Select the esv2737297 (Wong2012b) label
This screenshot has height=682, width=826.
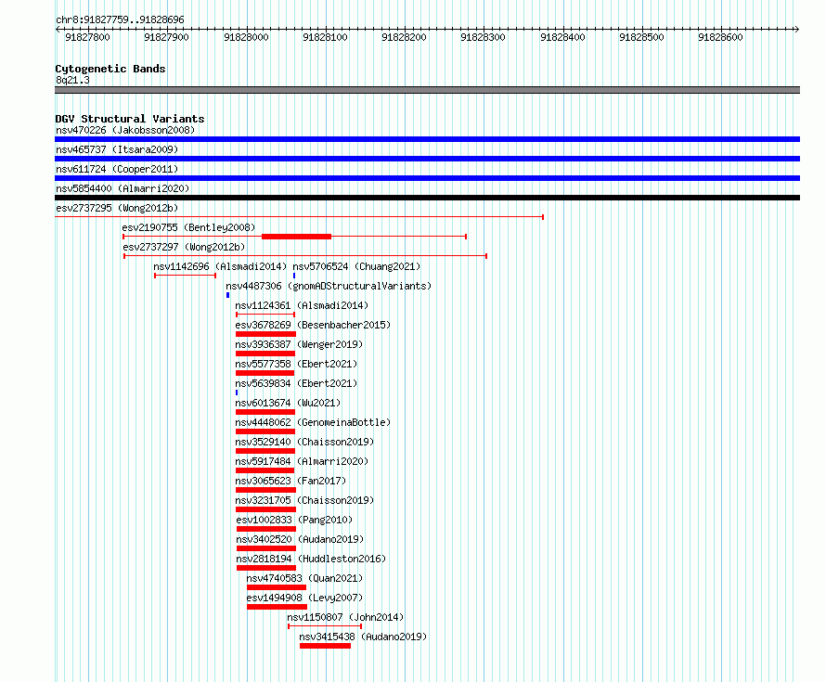[184, 247]
